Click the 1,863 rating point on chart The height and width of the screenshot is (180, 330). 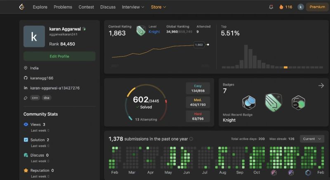click(208, 45)
